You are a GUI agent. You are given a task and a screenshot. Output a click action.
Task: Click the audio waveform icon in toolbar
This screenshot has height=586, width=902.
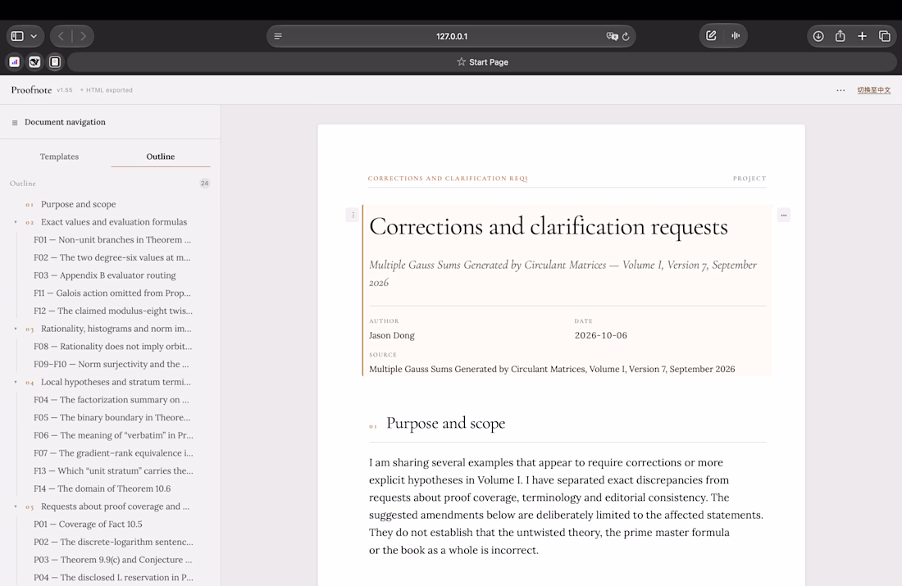coord(736,36)
